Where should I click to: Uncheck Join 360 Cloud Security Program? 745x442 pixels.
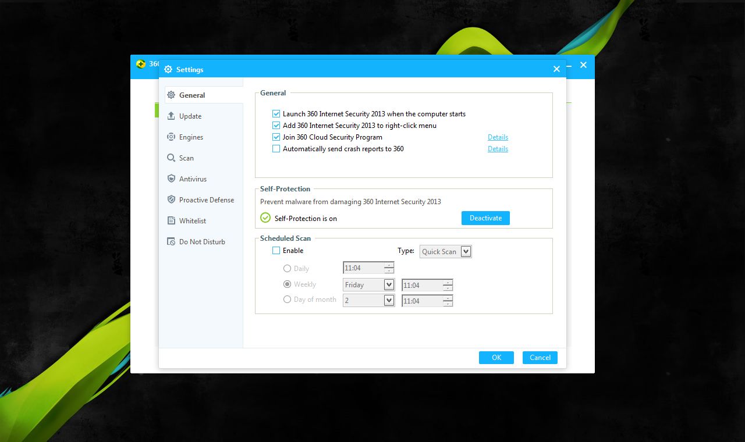[276, 137]
